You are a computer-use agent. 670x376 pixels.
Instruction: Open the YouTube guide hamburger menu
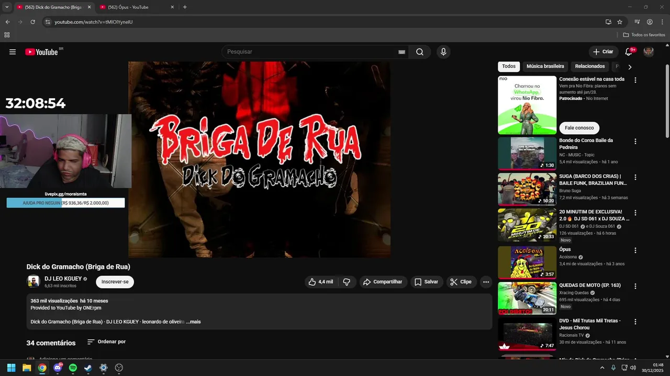pos(13,52)
